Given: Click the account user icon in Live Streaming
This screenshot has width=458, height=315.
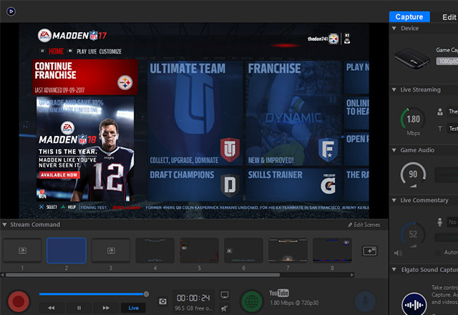Looking at the screenshot, I should pyautogui.click(x=440, y=112).
